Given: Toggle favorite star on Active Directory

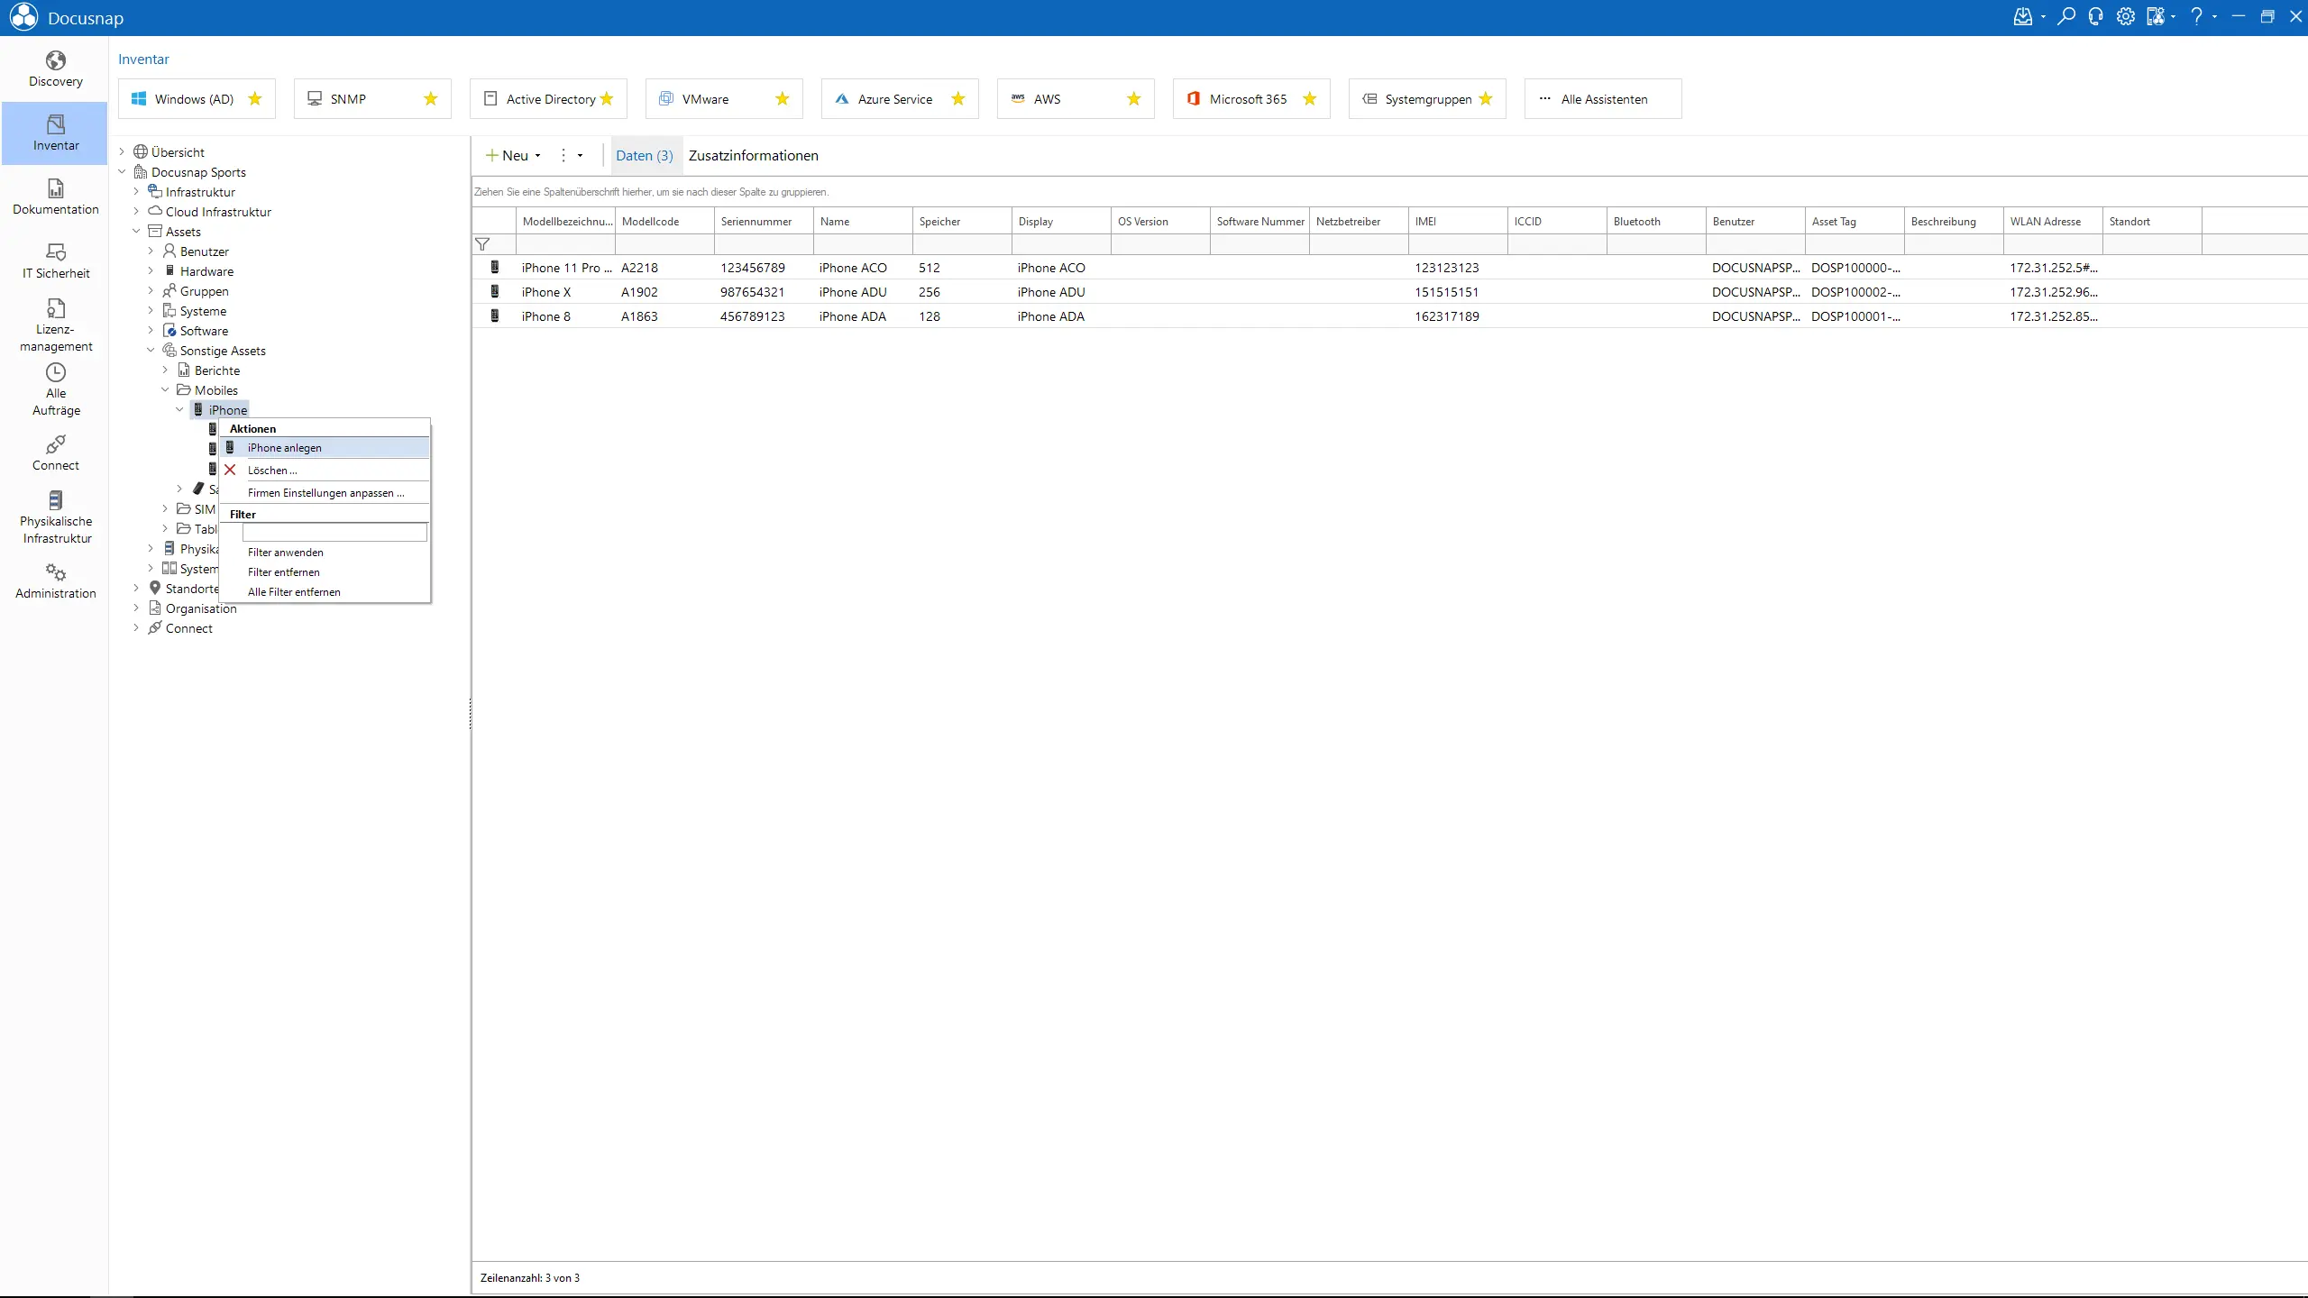Looking at the screenshot, I should 607,99.
